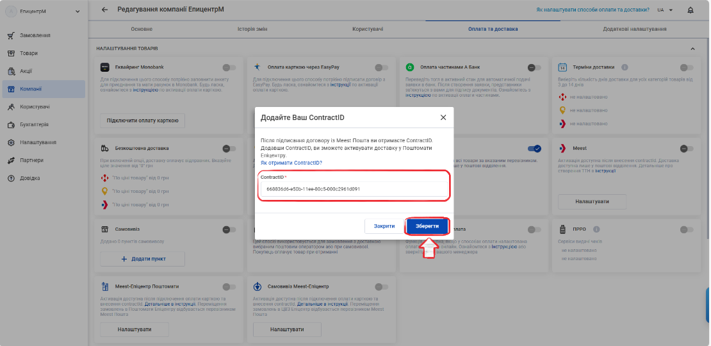
Task: Click the Meest card logo icon
Action: pyautogui.click(x=563, y=148)
